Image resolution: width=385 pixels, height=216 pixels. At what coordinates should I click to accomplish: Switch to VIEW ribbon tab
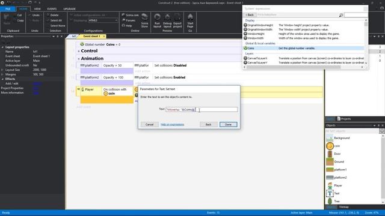(37, 9)
